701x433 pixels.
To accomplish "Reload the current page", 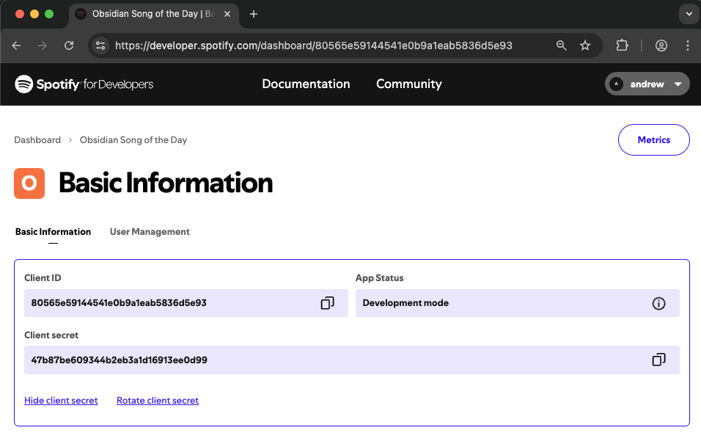I will pyautogui.click(x=69, y=46).
